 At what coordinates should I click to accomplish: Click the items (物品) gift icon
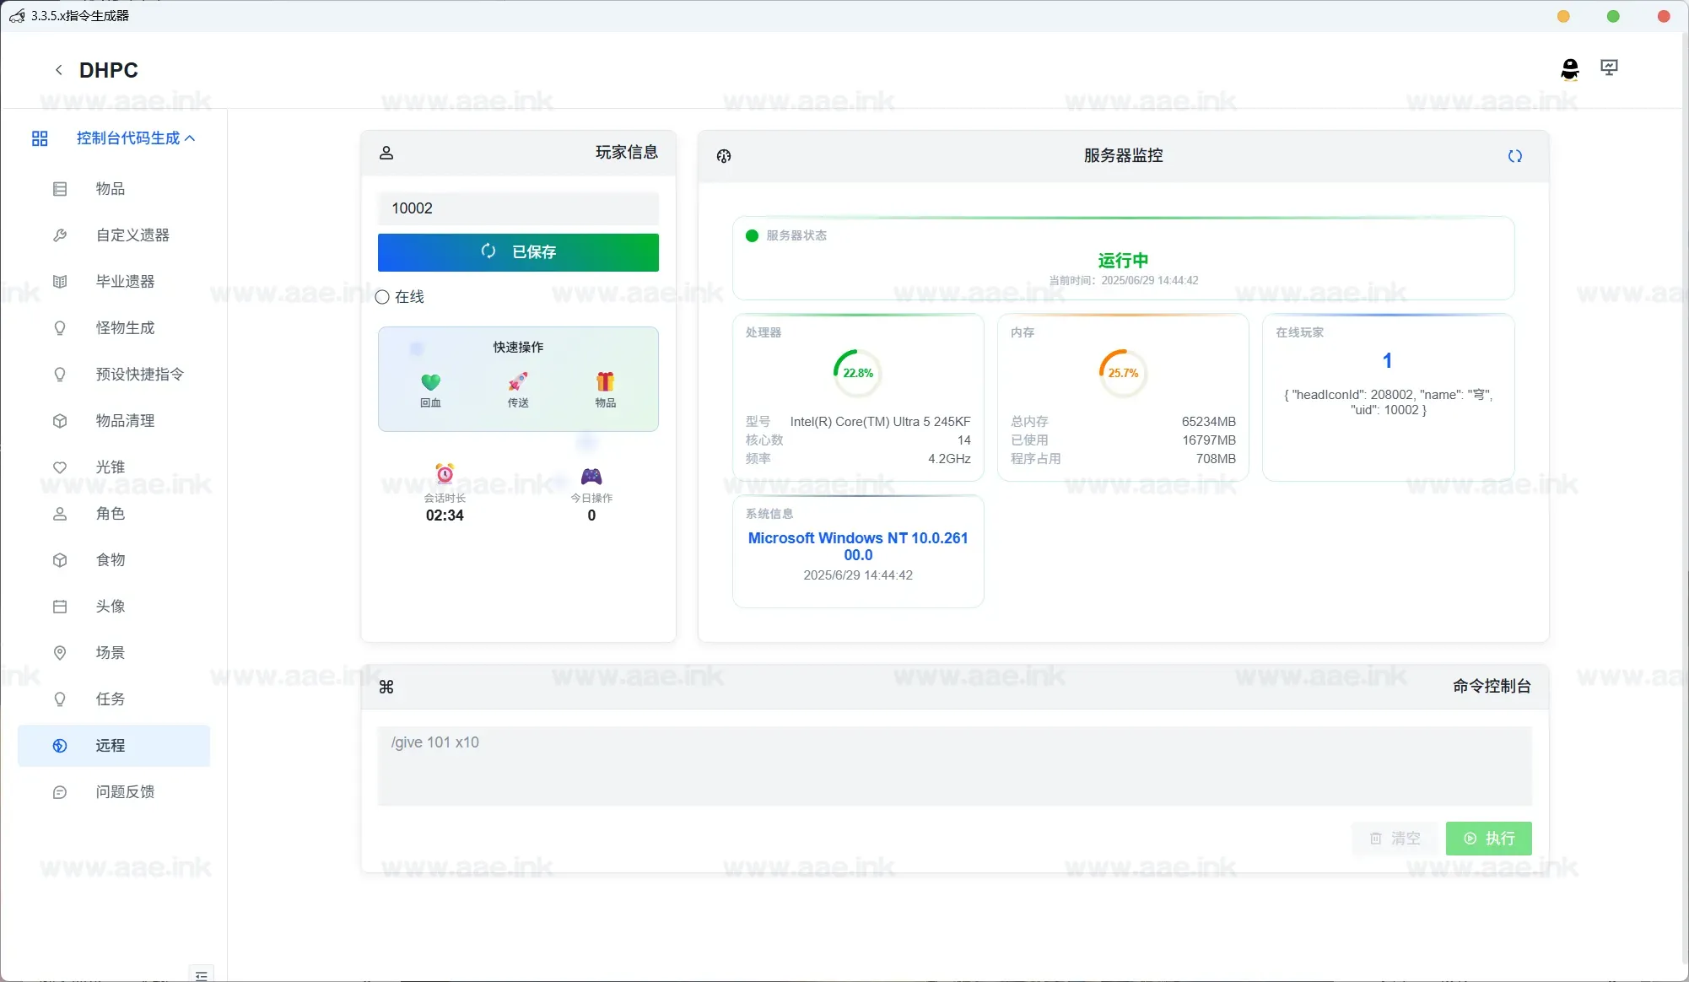click(605, 382)
